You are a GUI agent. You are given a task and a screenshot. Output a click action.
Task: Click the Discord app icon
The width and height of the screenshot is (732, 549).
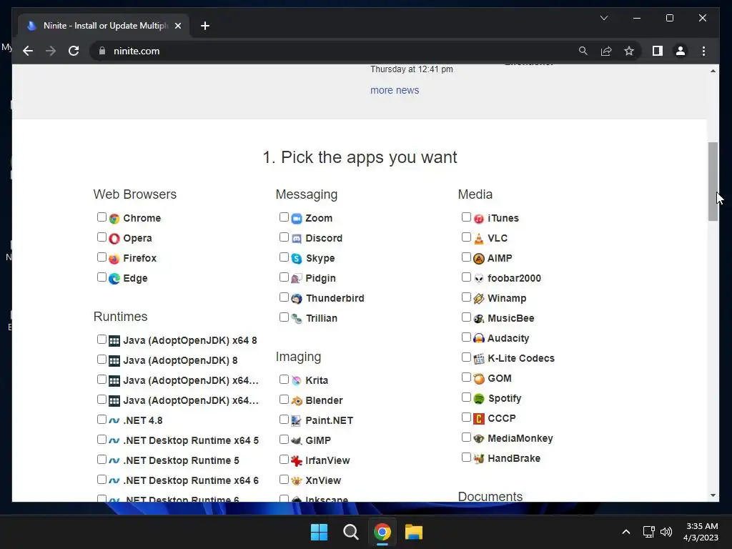point(297,239)
